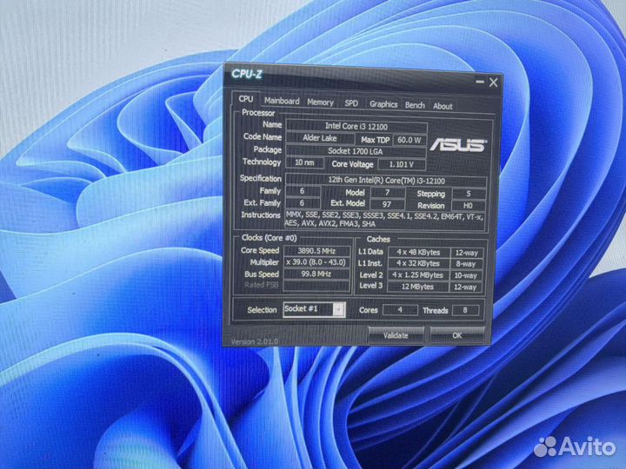Click the OK button
This screenshot has width=626, height=469.
458,334
